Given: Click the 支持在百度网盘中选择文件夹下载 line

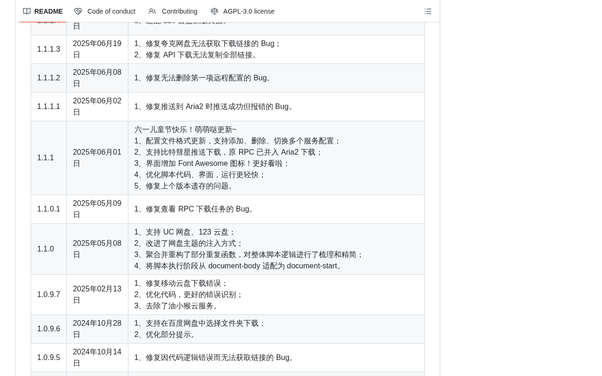Looking at the screenshot, I should tap(200, 323).
